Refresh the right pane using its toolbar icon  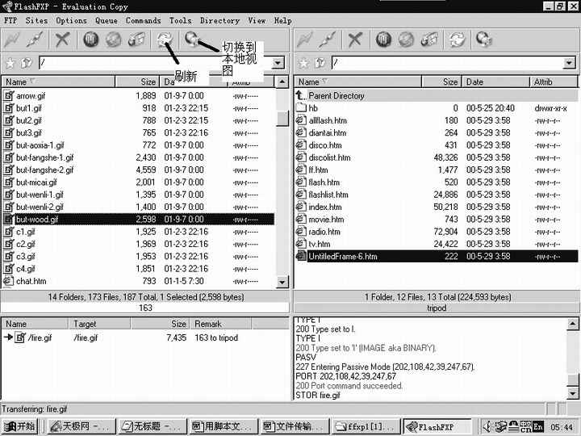pyautogui.click(x=458, y=39)
